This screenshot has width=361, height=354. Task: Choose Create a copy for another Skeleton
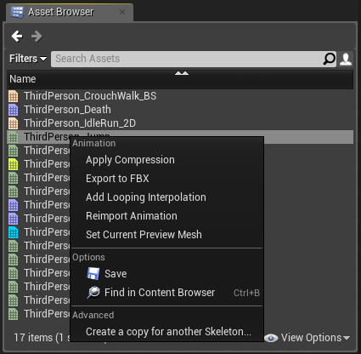(167, 332)
